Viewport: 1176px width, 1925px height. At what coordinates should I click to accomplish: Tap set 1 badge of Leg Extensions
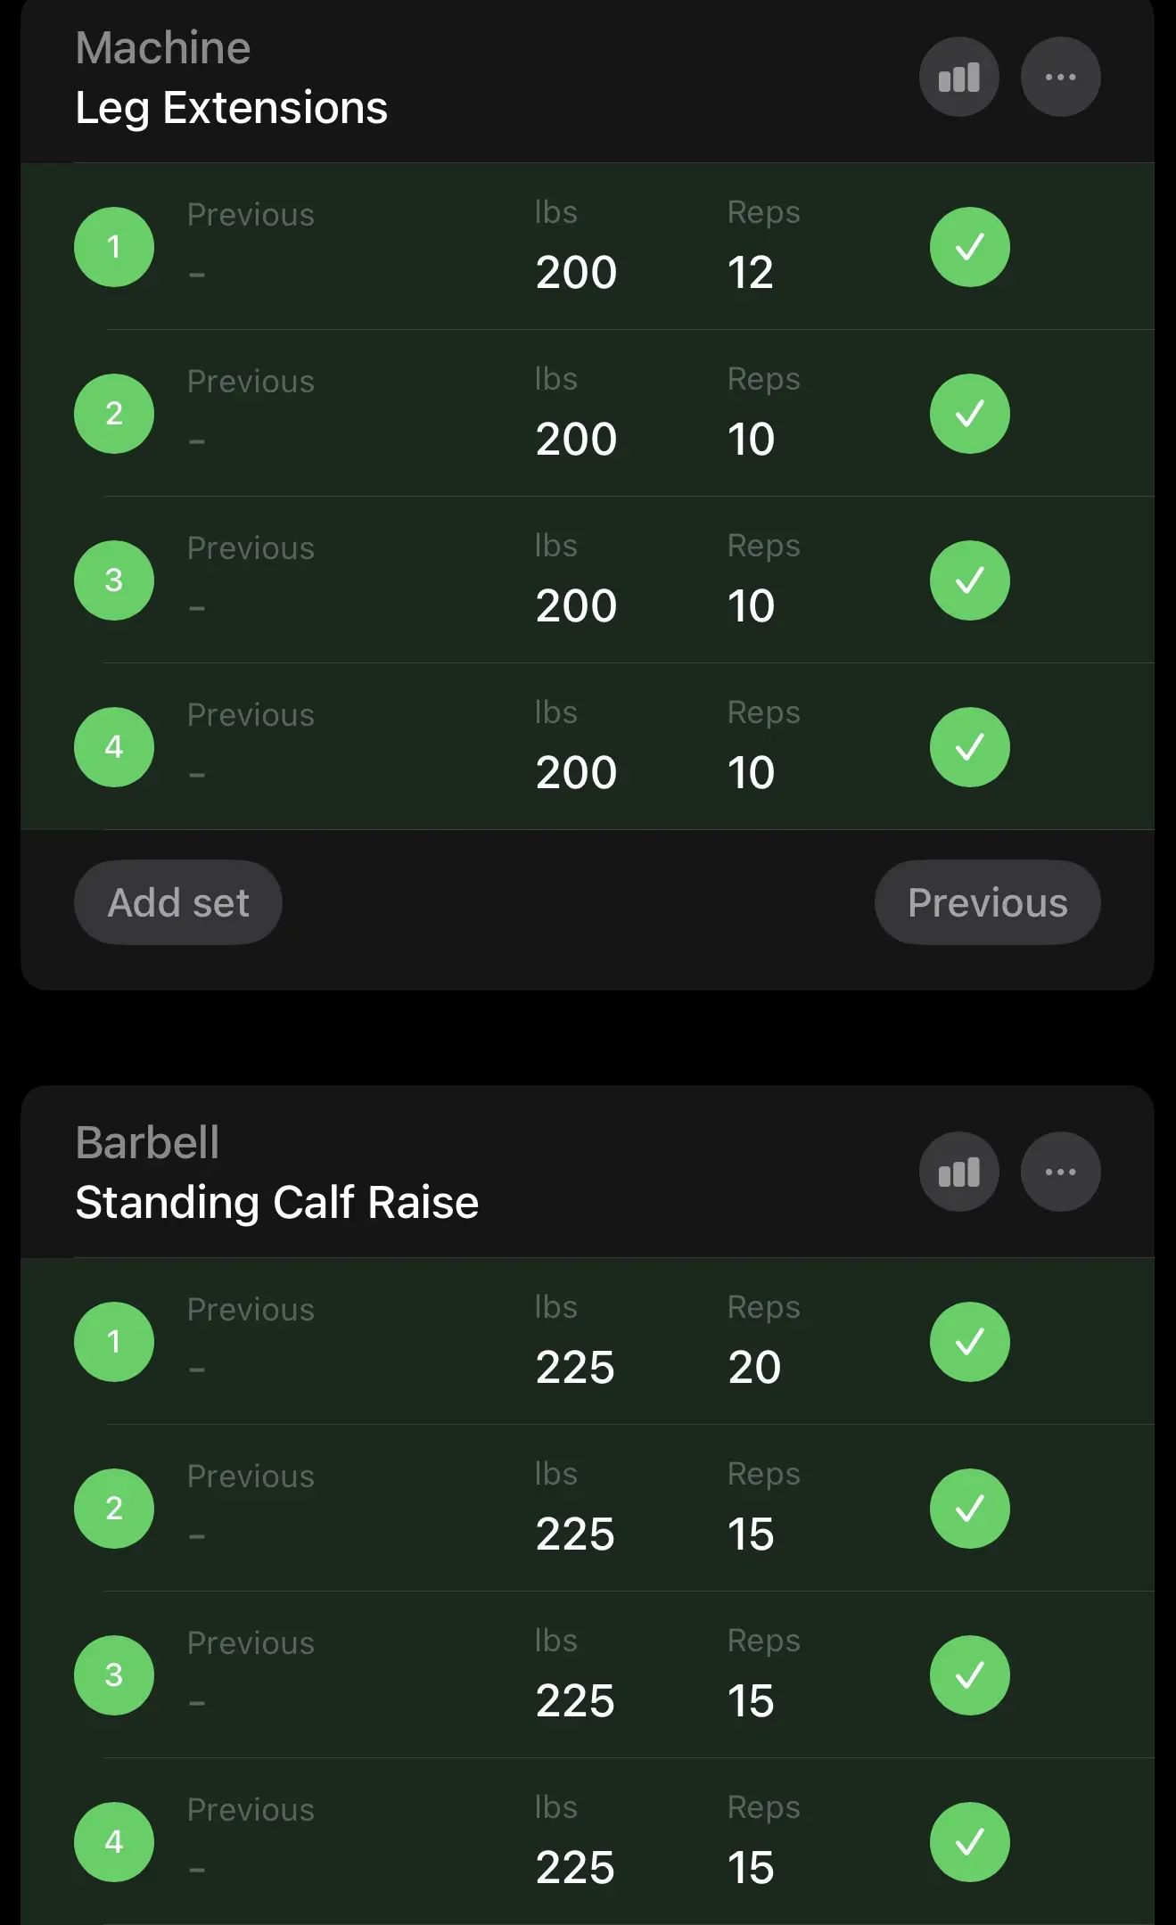114,247
